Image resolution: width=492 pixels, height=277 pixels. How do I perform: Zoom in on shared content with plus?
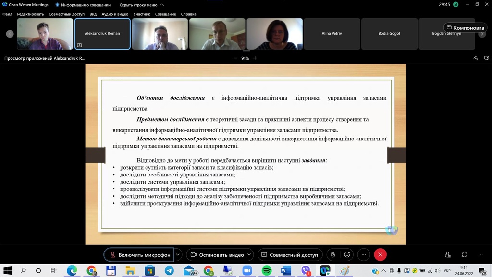(x=255, y=58)
